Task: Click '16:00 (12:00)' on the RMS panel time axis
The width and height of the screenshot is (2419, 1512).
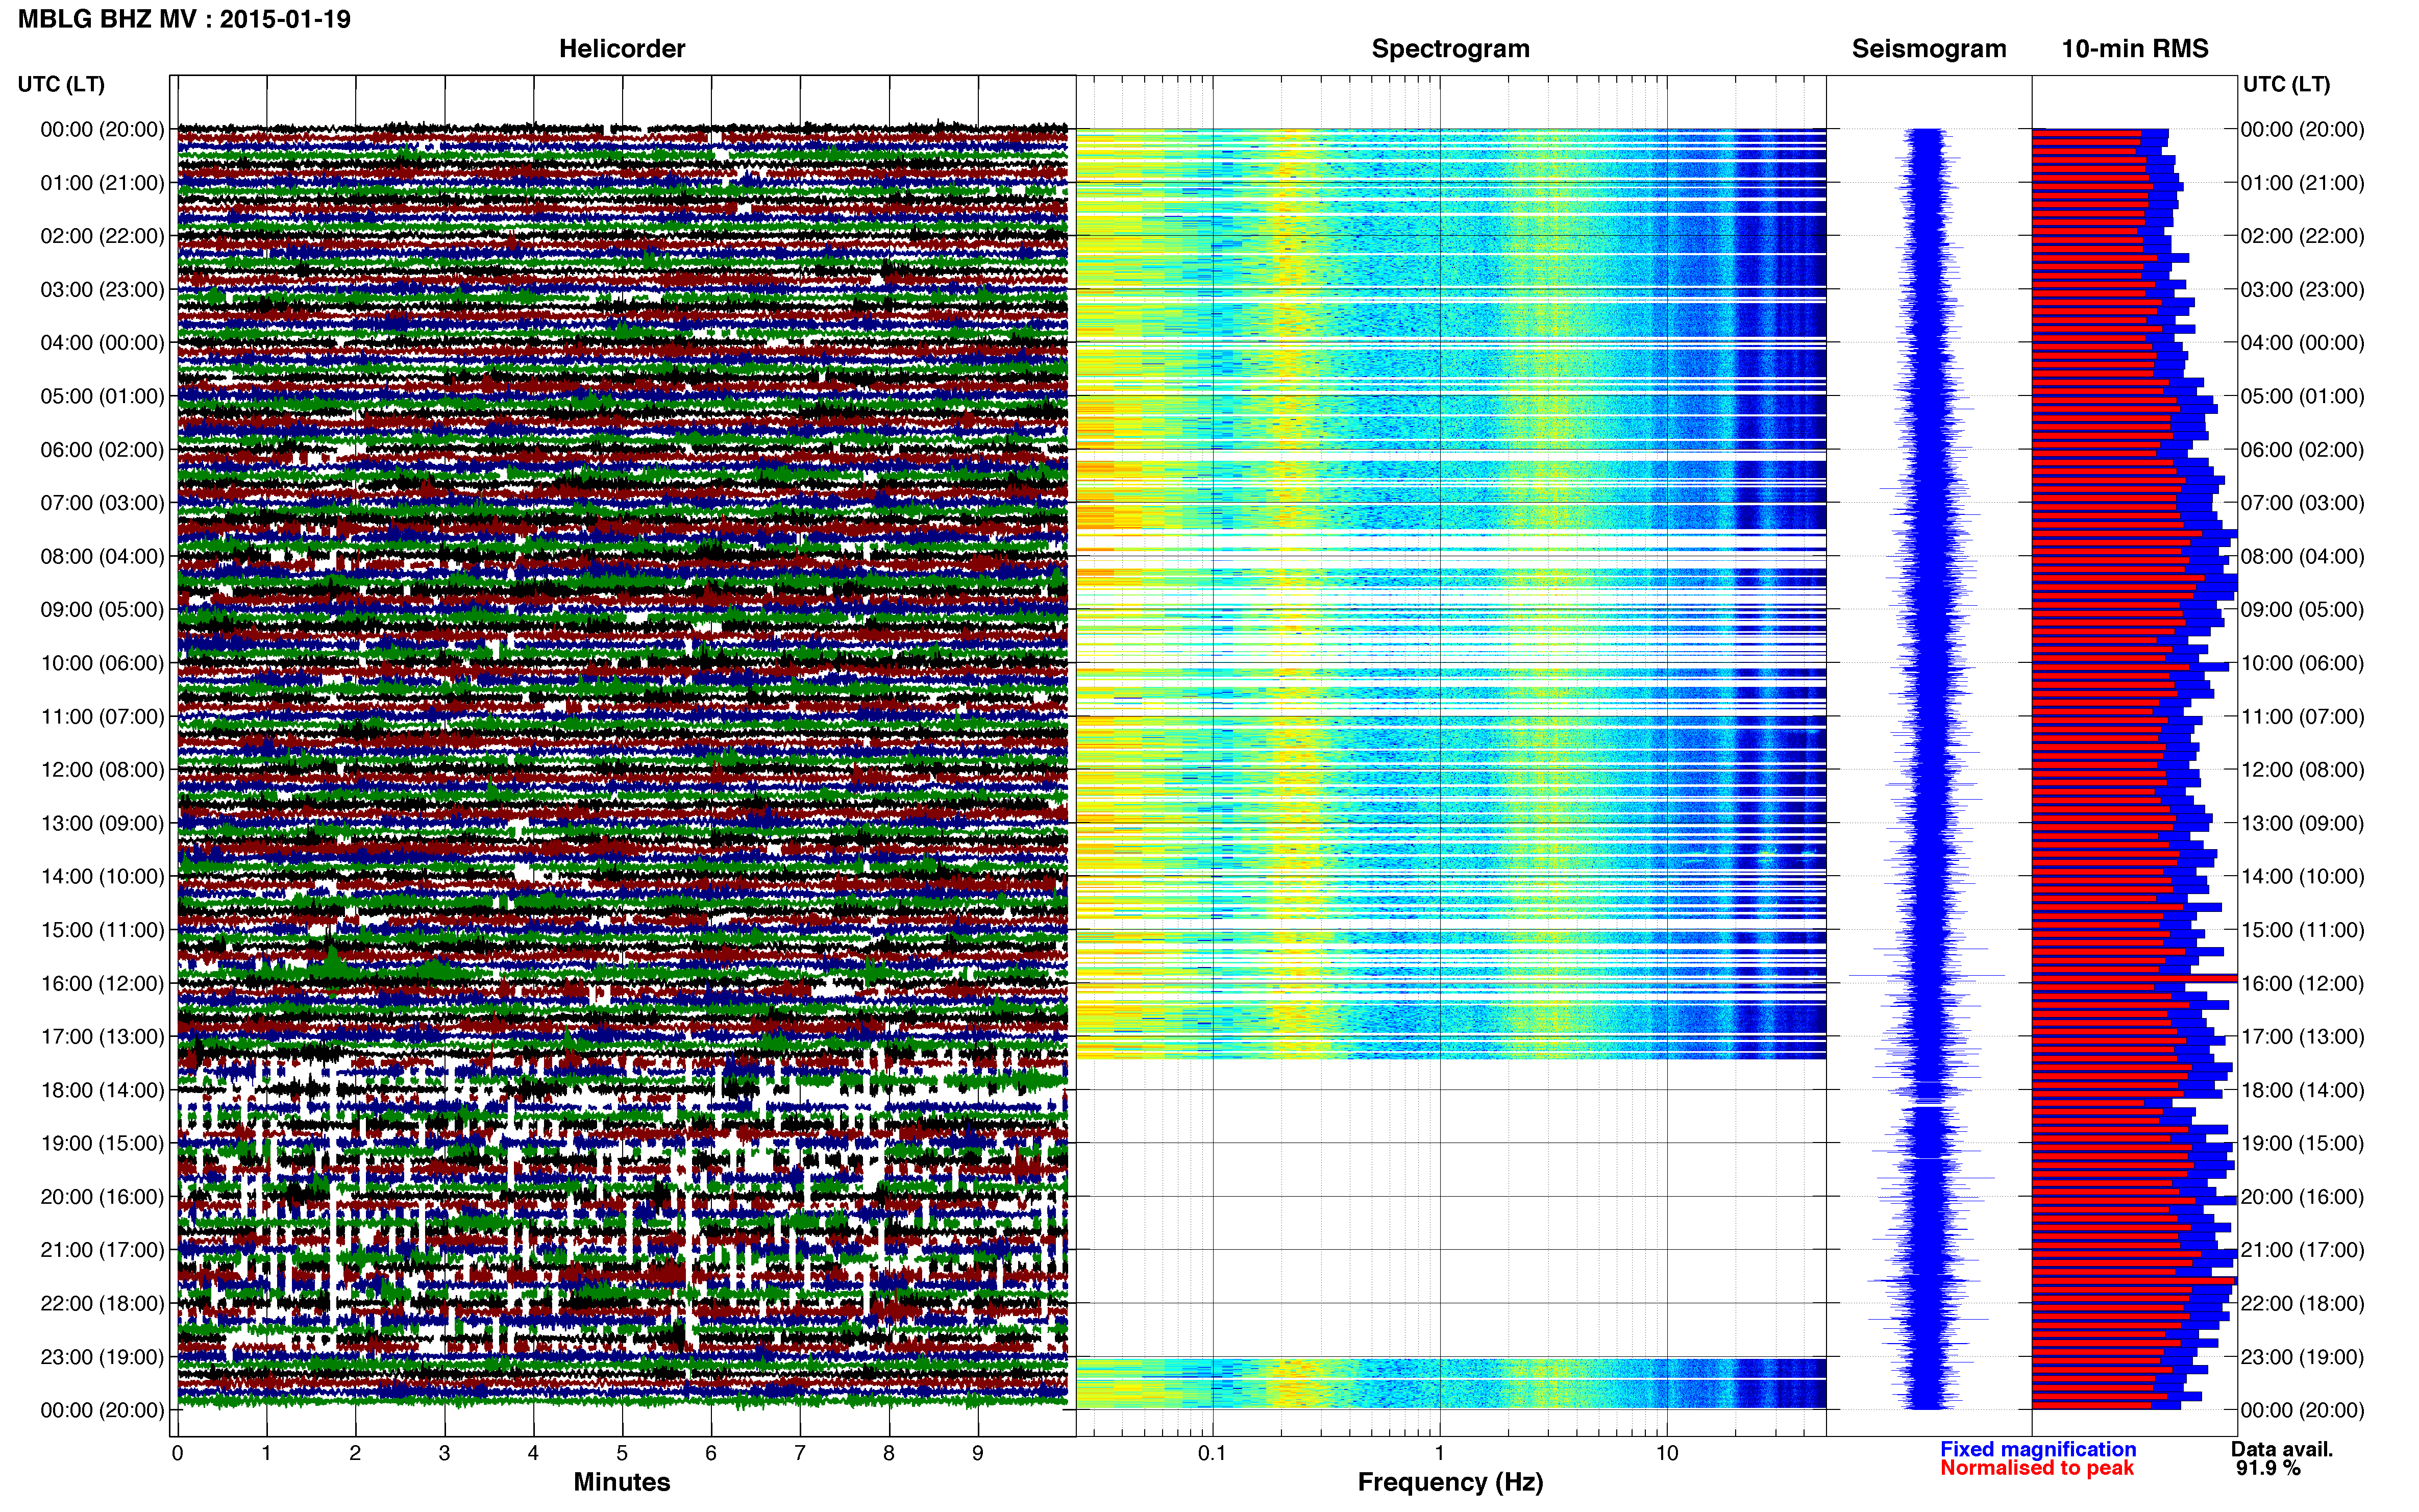Action: (x=2302, y=983)
